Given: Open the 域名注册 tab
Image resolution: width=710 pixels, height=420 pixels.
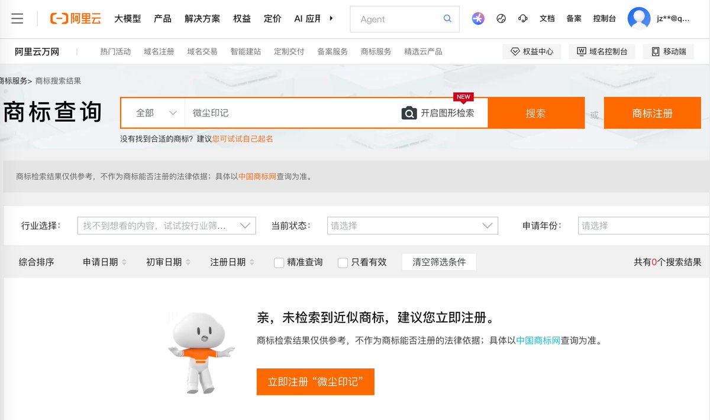Looking at the screenshot, I should [x=159, y=52].
